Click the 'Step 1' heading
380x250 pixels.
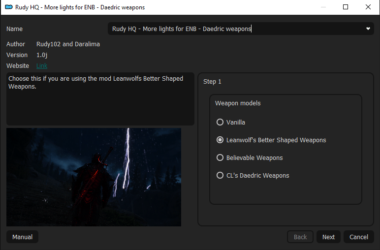click(x=212, y=82)
